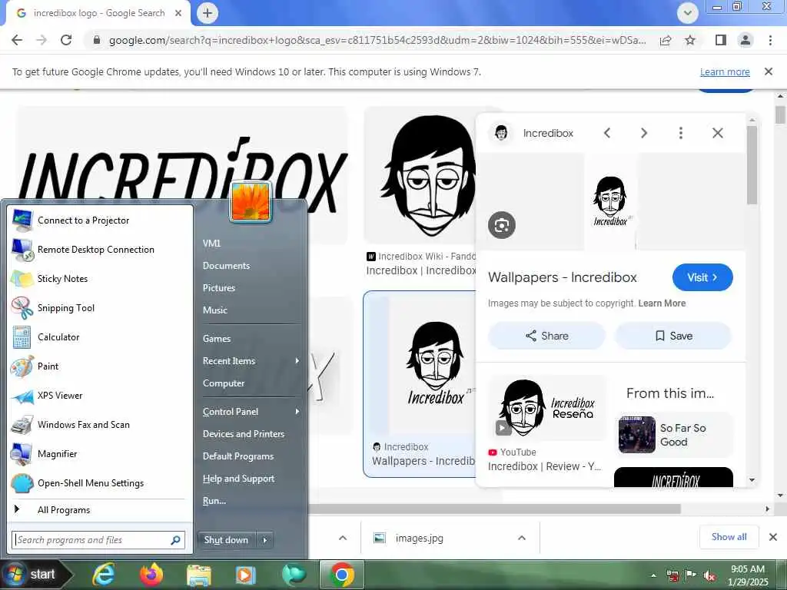Open images.jpg download options chevron
Image resolution: width=787 pixels, height=590 pixels.
[522, 539]
